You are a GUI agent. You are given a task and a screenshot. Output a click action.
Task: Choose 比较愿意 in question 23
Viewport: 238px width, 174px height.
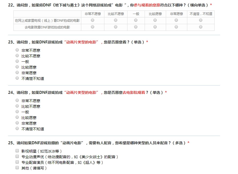tap(17, 67)
